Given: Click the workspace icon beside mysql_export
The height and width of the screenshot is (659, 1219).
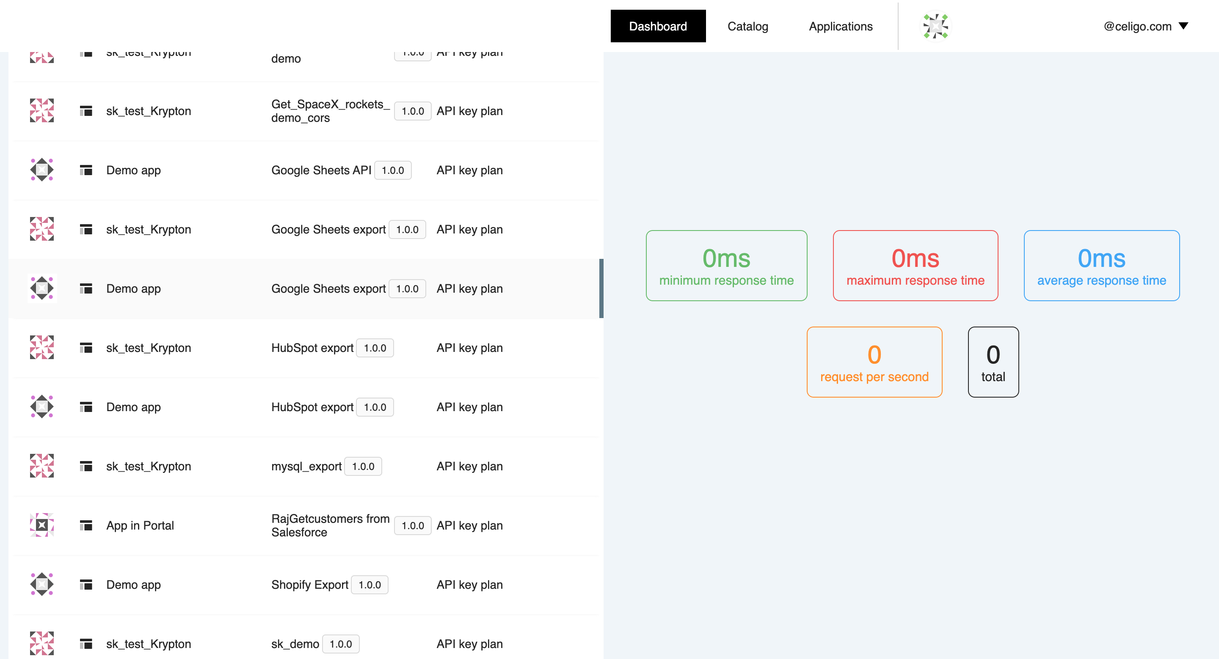Looking at the screenshot, I should [86, 466].
